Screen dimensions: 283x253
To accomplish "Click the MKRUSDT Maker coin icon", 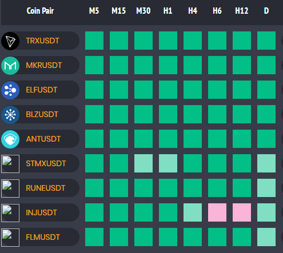I will [10, 66].
